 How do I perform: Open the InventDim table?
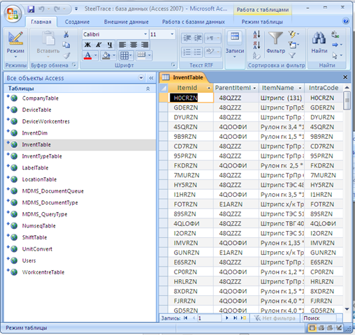tap(35, 133)
